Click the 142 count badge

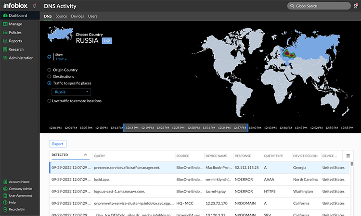tap(107, 41)
